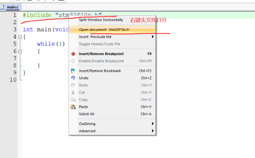
Task: Select the Redo Ctrl+Y entry
Action: point(112,85)
